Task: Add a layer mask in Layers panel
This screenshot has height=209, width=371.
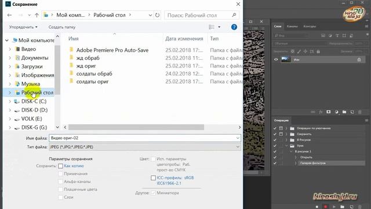Action: pos(329,112)
